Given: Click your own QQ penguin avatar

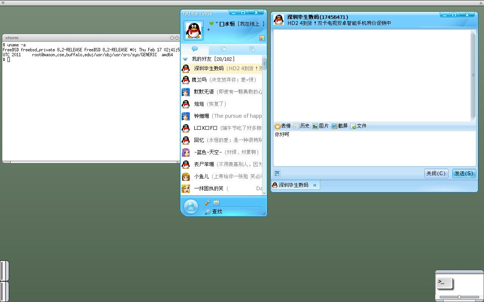Looking at the screenshot, I should point(193,31).
